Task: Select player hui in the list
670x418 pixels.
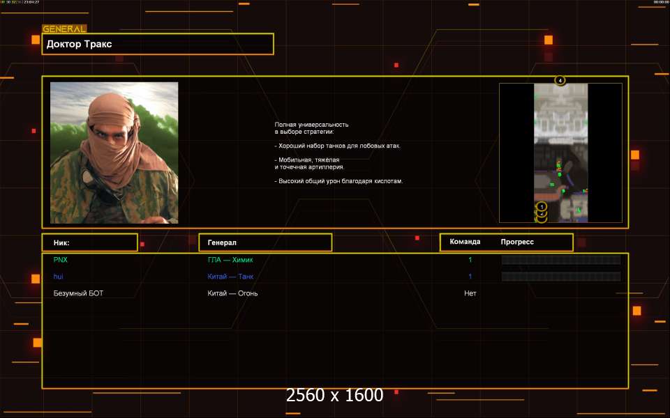Action: point(59,277)
